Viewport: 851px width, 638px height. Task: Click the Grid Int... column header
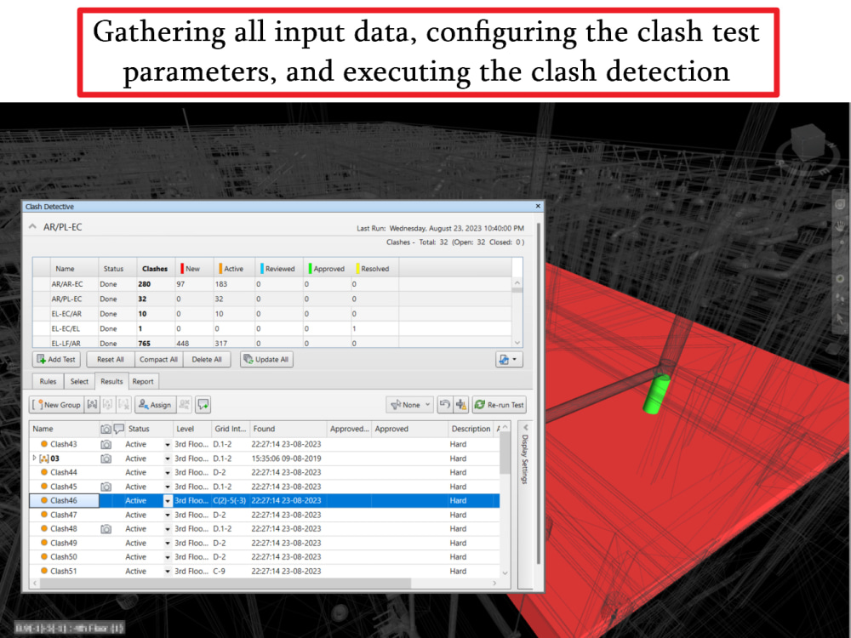click(230, 429)
